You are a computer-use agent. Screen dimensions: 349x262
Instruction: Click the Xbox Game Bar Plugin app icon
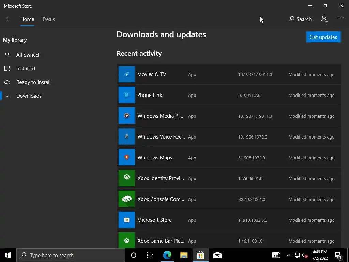click(x=127, y=240)
